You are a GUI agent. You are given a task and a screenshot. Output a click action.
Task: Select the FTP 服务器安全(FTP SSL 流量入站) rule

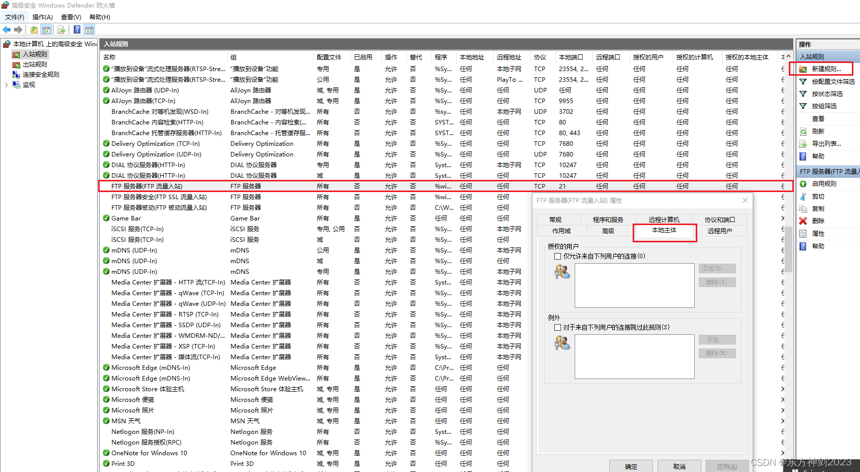159,197
